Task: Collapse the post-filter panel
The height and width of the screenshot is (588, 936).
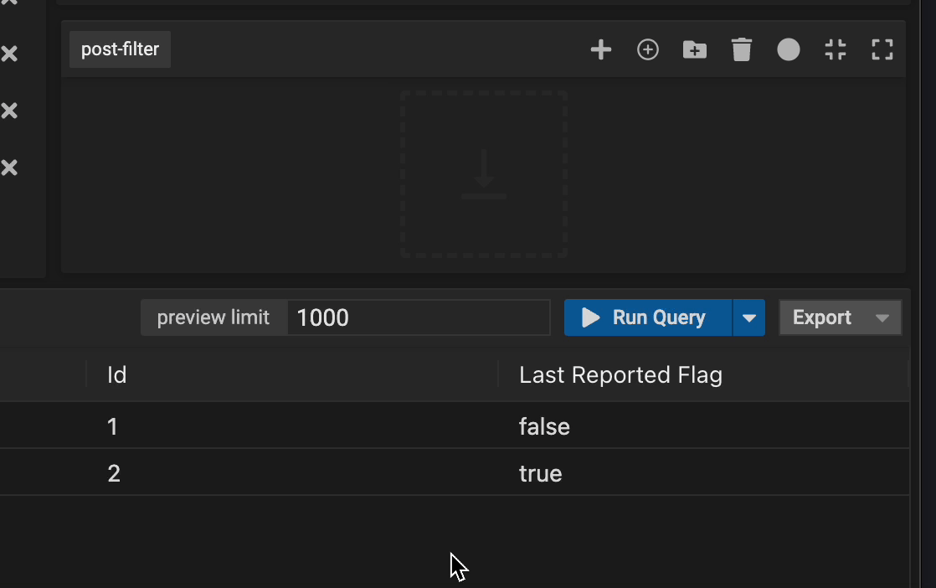Action: tap(836, 49)
